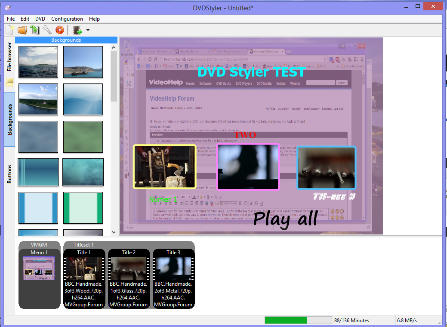Open the Configuration menu
447x327 pixels.
(67, 19)
